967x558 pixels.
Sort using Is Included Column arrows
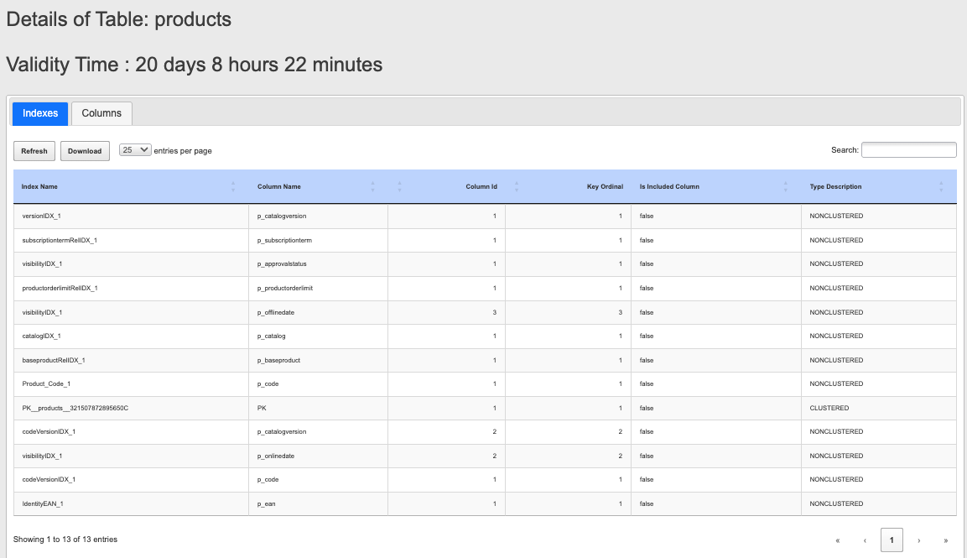click(x=785, y=186)
